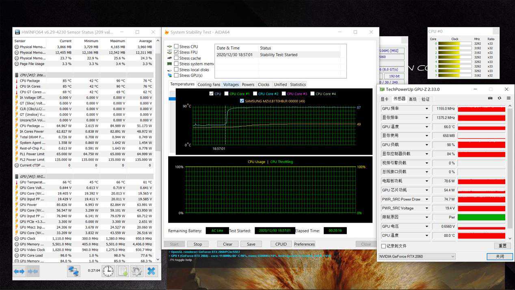This screenshot has width=515, height=290.
Task: Open the GPU 频率 sensor dropdown
Action: click(x=426, y=109)
